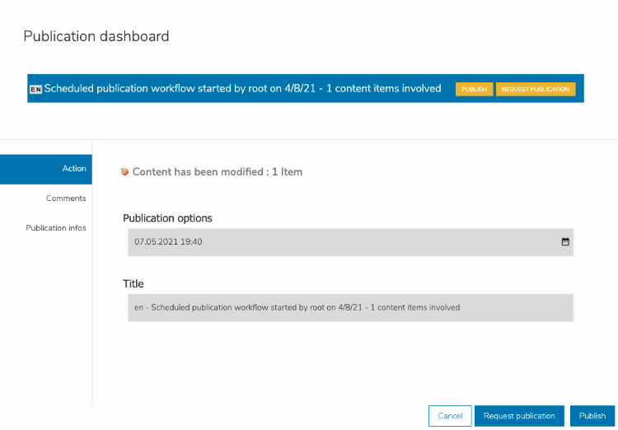Click the modified content status icon

coord(124,172)
